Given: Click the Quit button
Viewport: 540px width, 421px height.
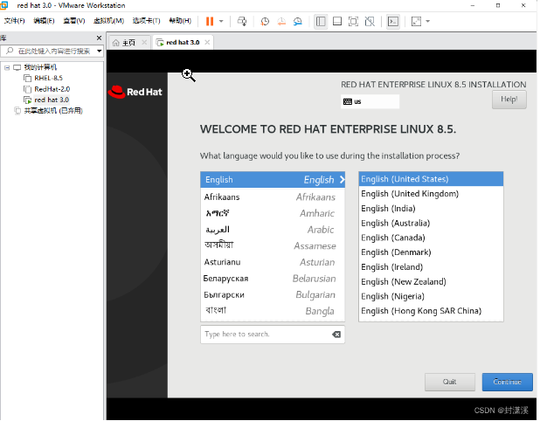Looking at the screenshot, I should pyautogui.click(x=450, y=382).
